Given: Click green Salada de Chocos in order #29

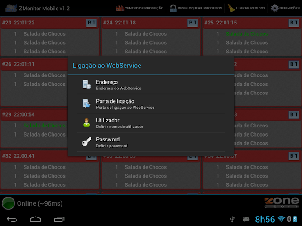Looking at the screenshot, I should click(44, 126).
